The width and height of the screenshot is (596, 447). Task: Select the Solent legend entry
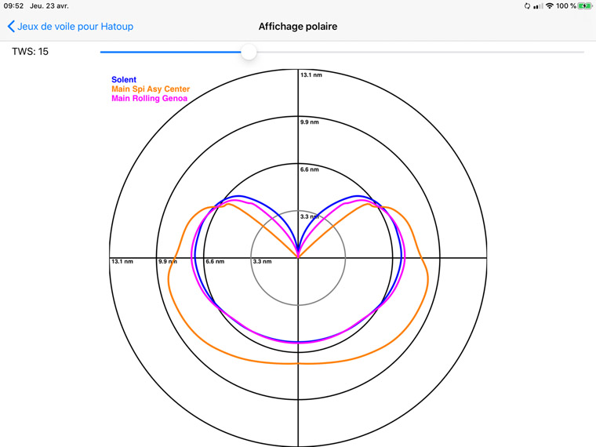124,80
